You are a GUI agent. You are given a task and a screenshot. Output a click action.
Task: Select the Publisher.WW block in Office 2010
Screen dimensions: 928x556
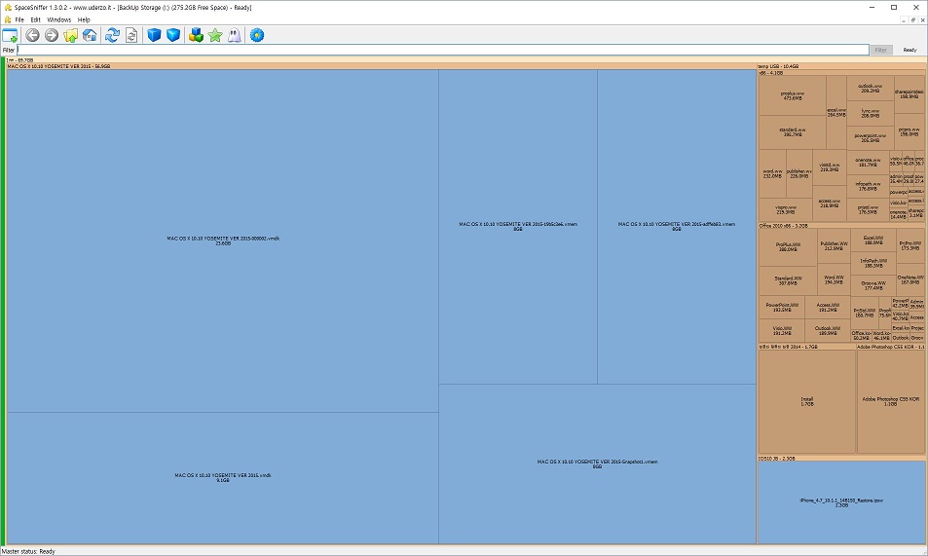tap(834, 245)
